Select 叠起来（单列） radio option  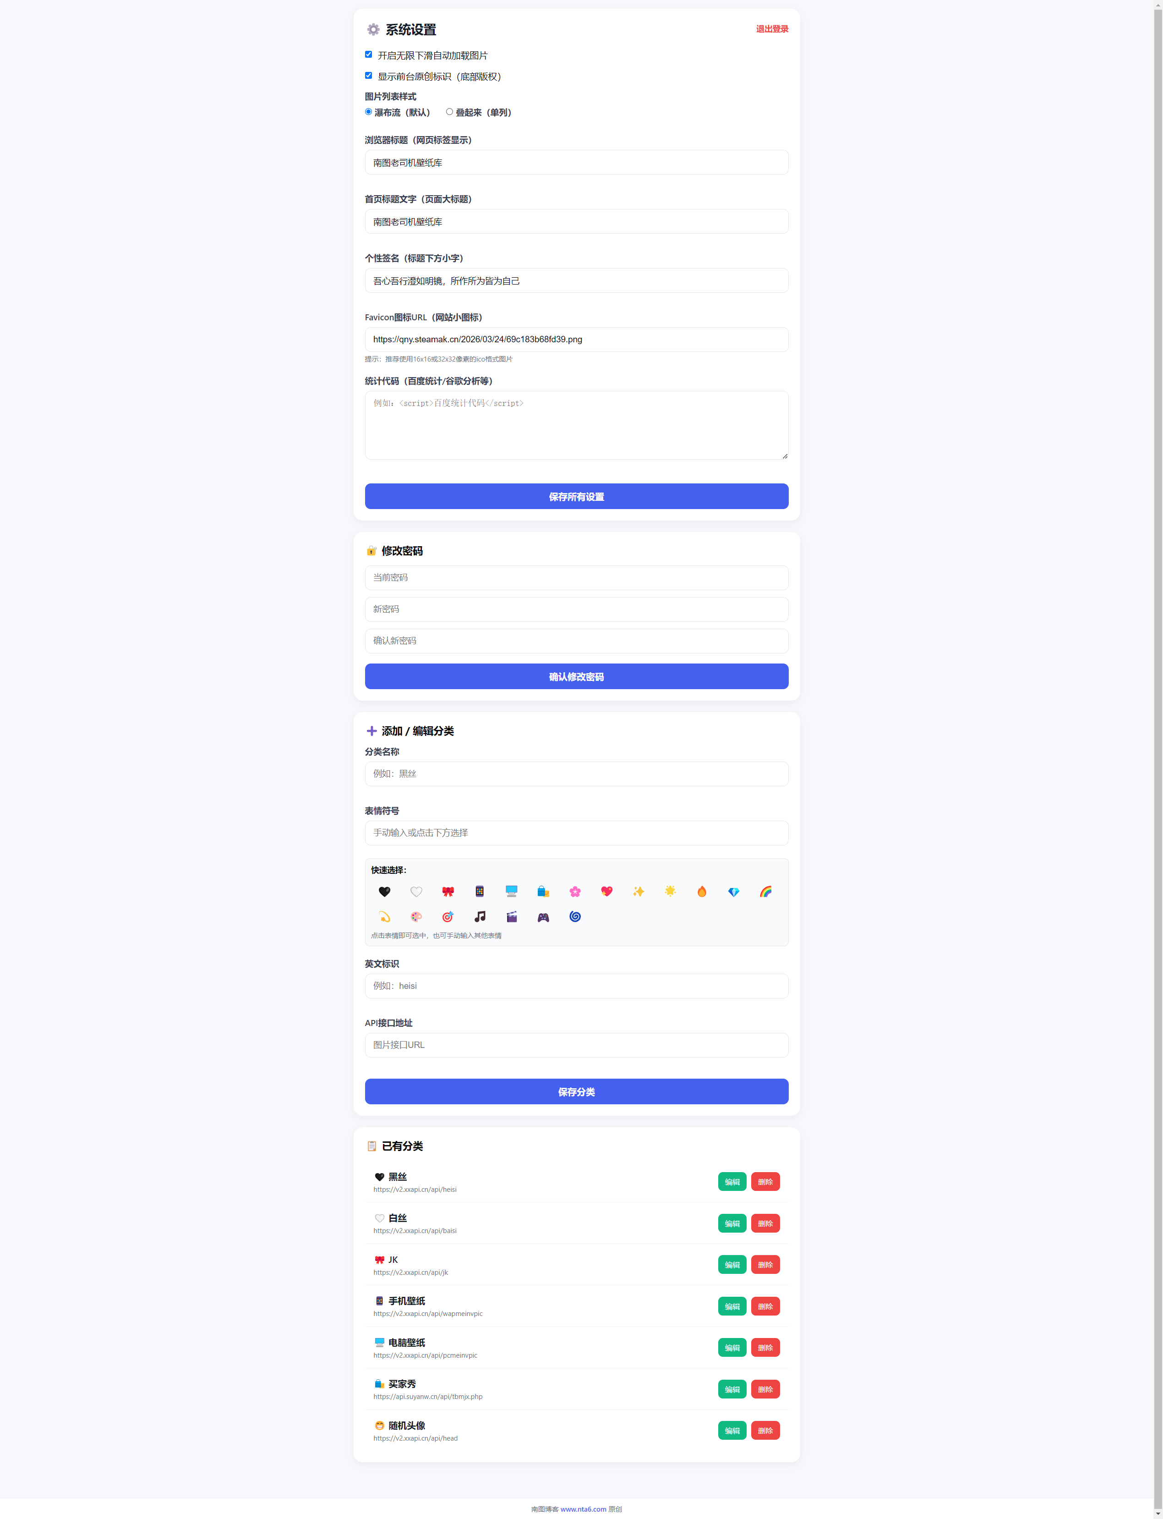point(449,111)
